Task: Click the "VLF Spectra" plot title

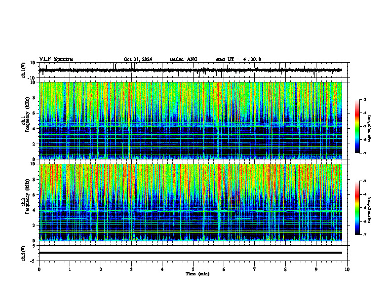Action: pyautogui.click(x=56, y=59)
